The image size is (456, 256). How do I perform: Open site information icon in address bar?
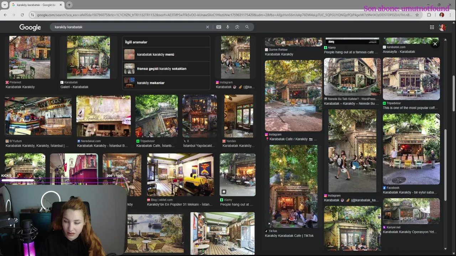point(32,15)
